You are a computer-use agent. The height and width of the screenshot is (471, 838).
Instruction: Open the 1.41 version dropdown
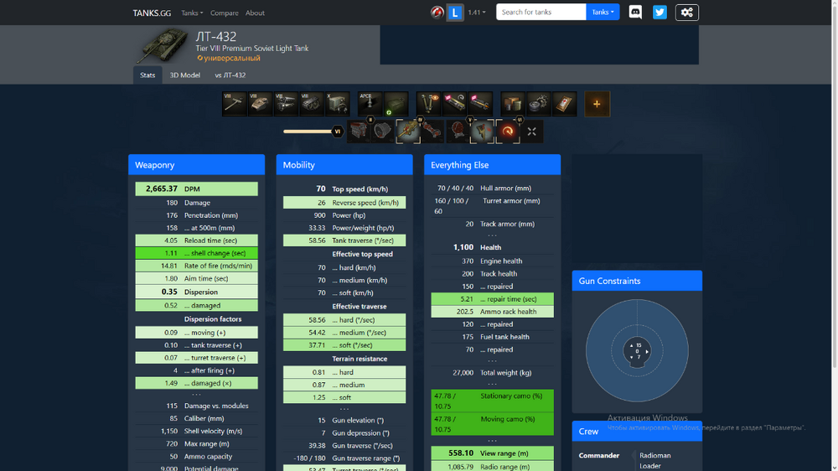point(477,13)
